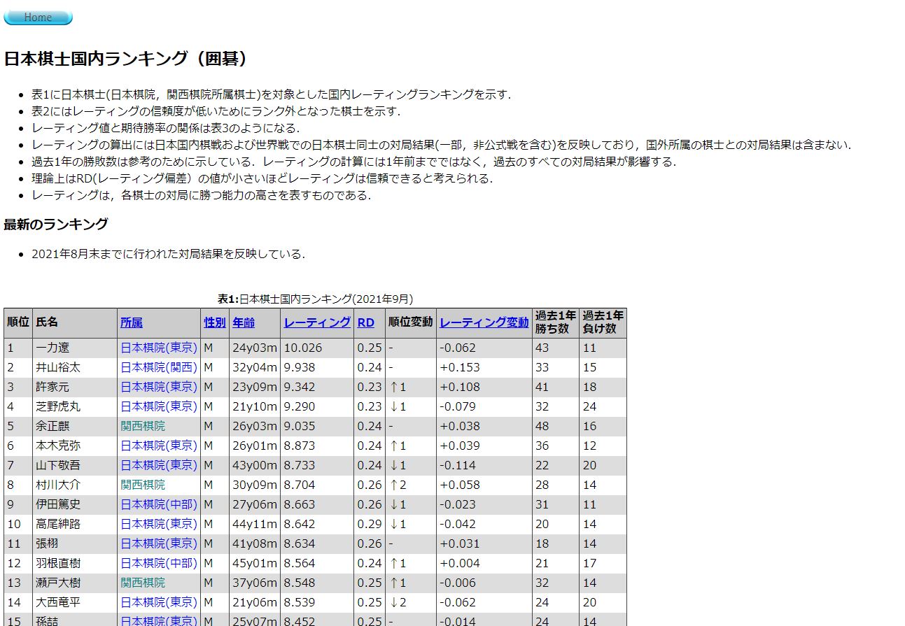Click rating value 10.026 for 一力遼

(303, 348)
